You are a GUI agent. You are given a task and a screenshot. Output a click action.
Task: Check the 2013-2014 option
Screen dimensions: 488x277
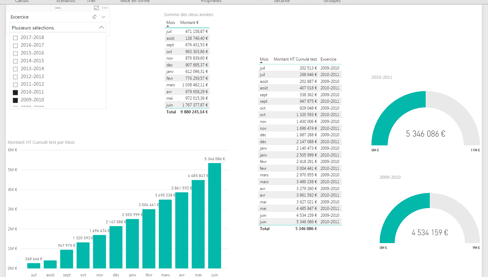point(15,69)
